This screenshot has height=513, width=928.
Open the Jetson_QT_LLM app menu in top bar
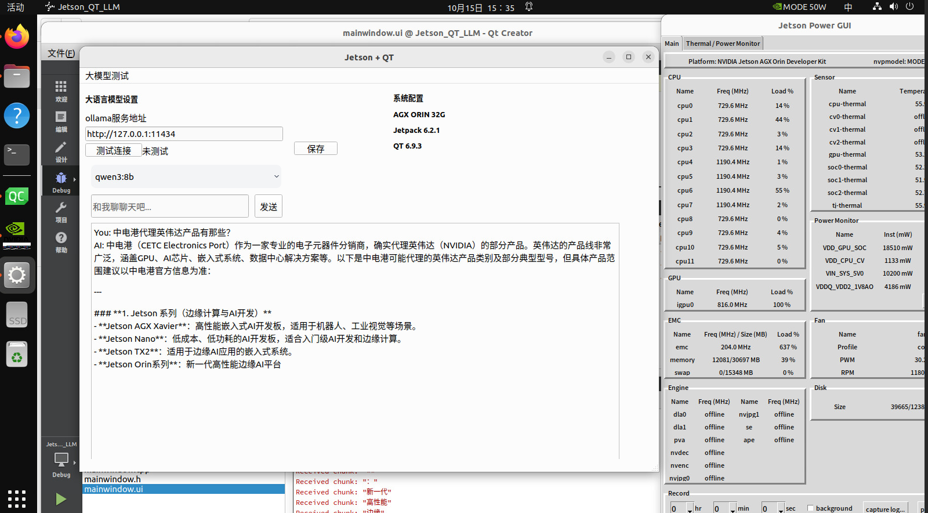click(x=83, y=7)
